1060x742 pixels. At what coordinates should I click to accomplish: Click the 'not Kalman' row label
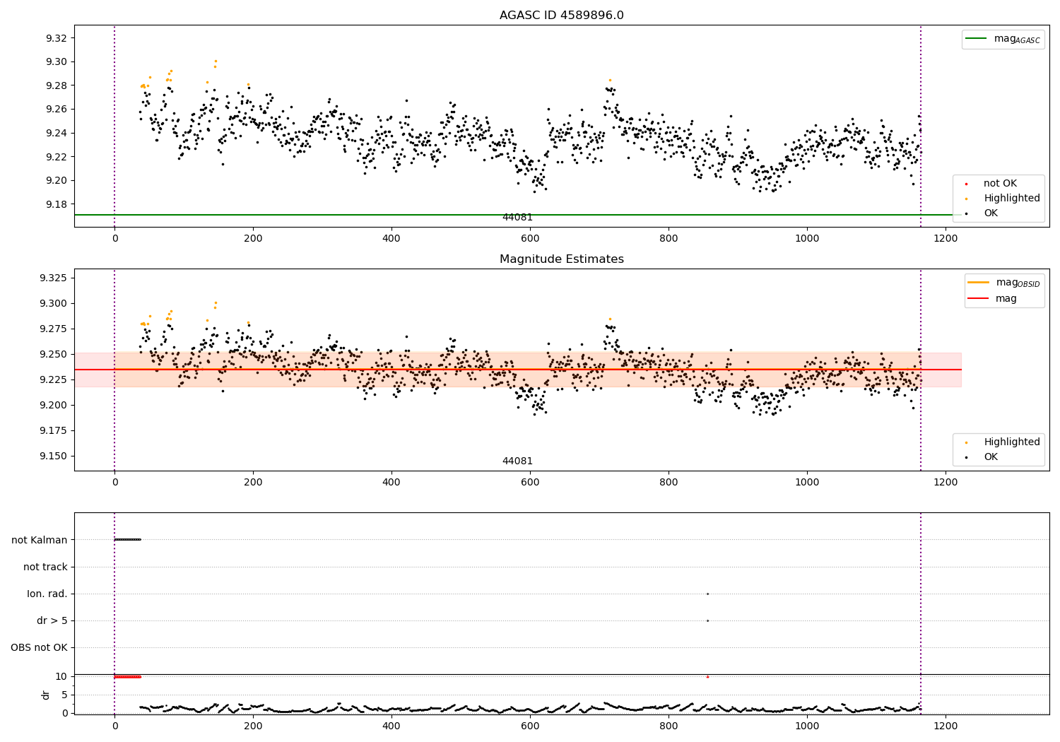point(40,540)
